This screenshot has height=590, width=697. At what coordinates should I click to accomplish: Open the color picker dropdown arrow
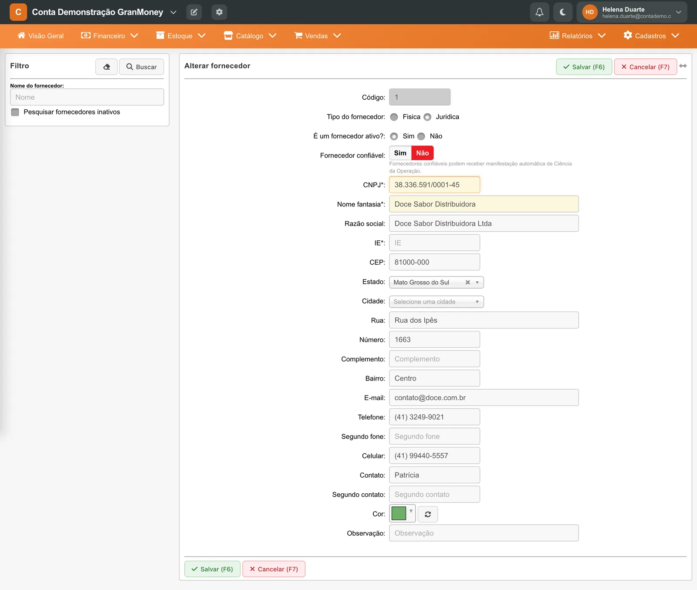click(x=411, y=511)
